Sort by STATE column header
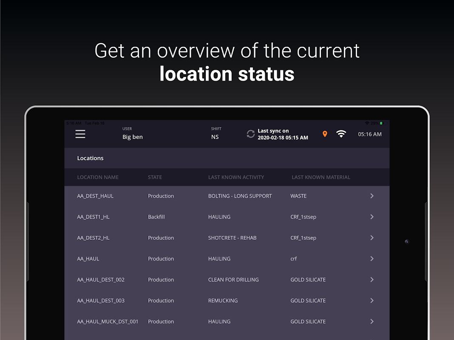 pos(155,177)
